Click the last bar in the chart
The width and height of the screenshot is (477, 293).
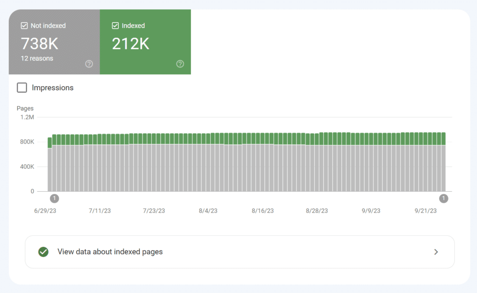pyautogui.click(x=443, y=162)
